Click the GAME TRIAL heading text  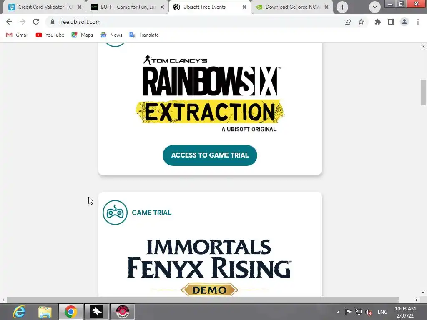pyautogui.click(x=152, y=212)
